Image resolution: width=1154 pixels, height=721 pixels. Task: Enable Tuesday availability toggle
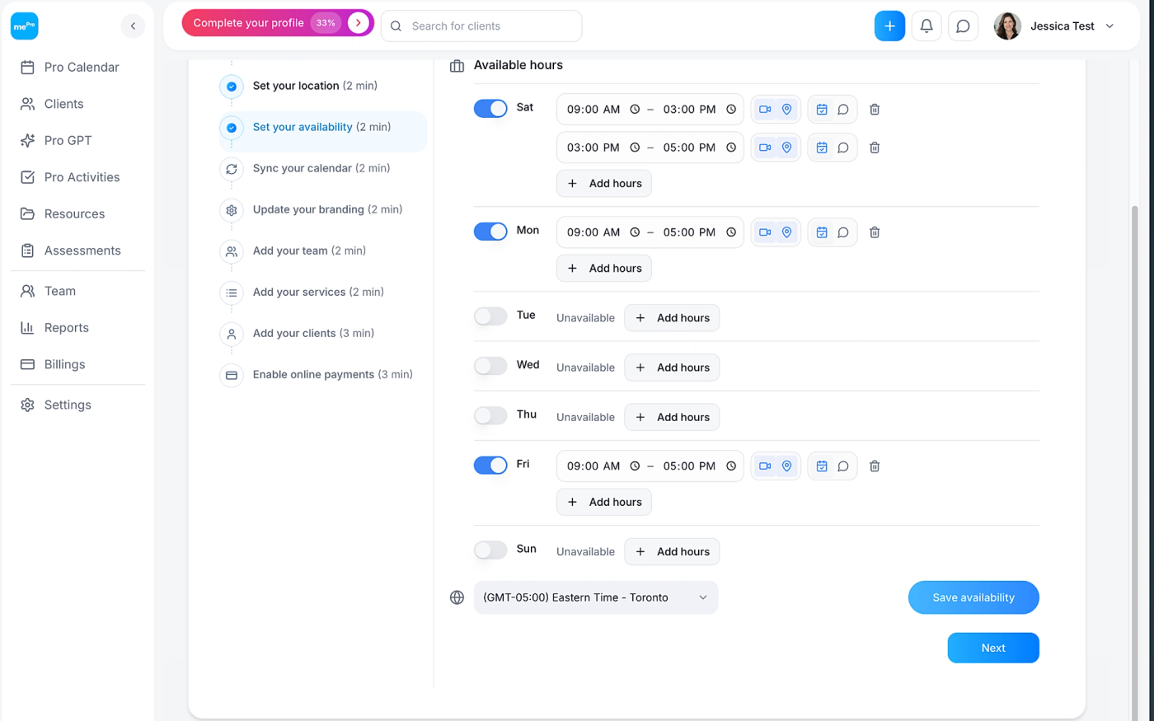(x=490, y=316)
